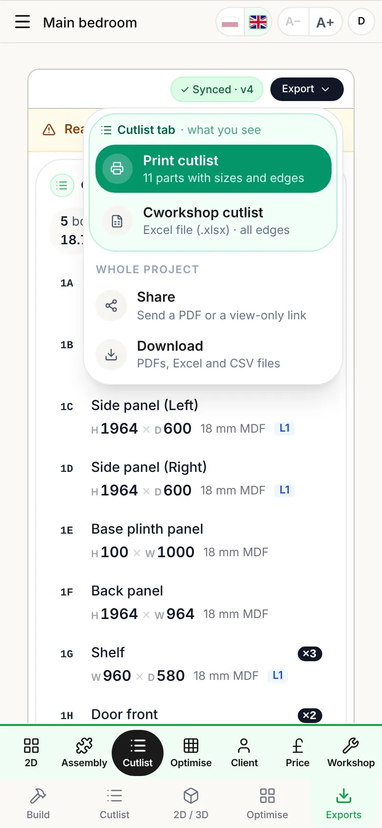Switch to the Optimise grid tab

pyautogui.click(x=191, y=753)
